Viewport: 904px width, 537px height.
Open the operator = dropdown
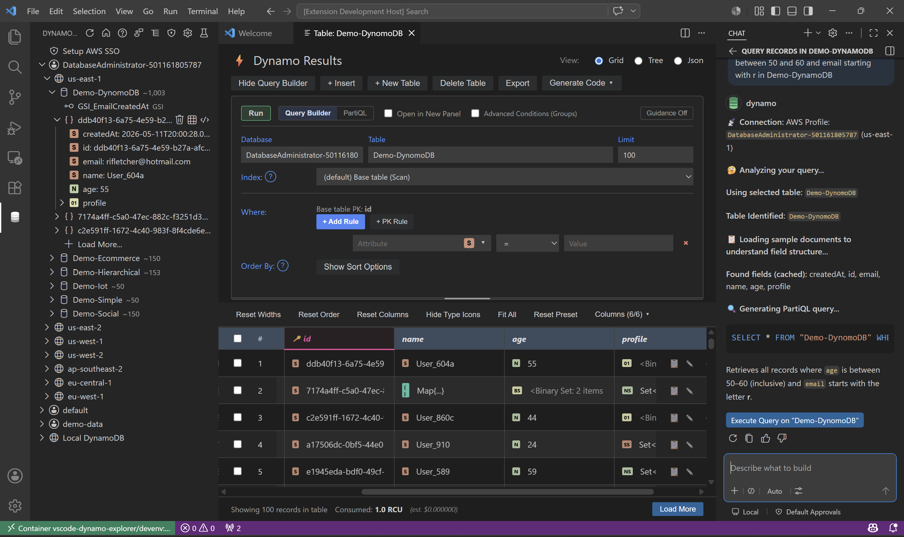(527, 243)
